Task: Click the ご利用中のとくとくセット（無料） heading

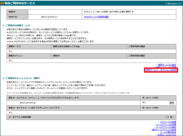Action: tap(22, 78)
